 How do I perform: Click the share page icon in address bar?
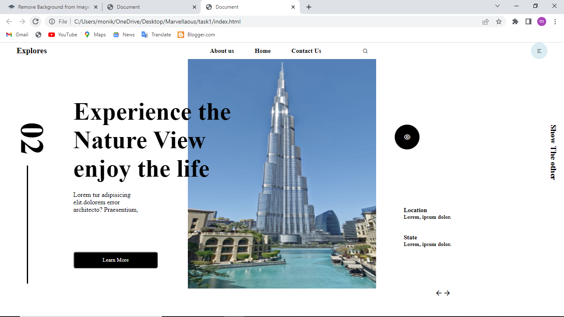click(486, 21)
